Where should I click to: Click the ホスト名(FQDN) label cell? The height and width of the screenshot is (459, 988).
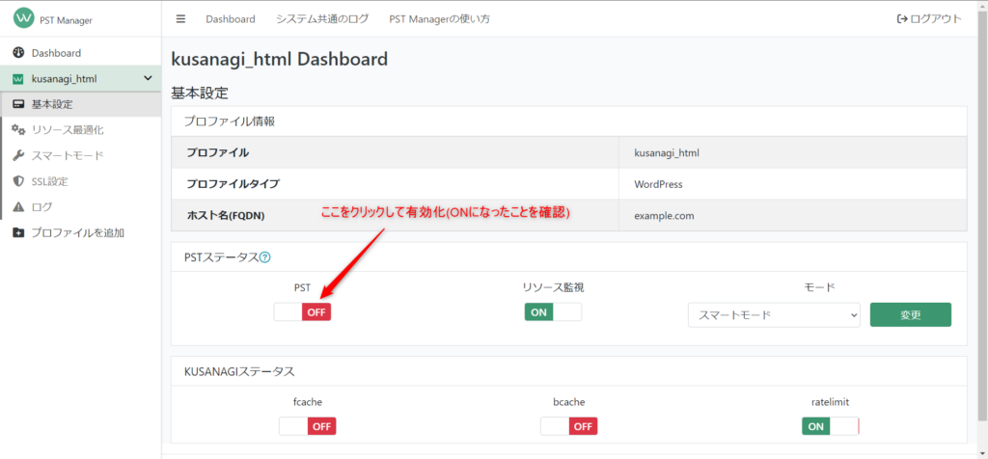395,215
